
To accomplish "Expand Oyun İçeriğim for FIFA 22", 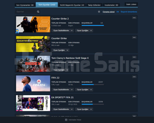I will point(84,90).
